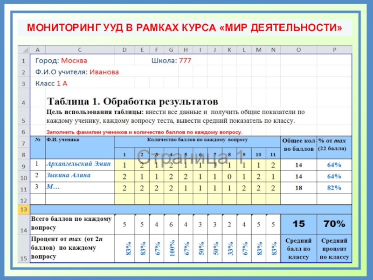Click the value 6 in the totals row
Screen dimensions: 373x280
[171, 224]
